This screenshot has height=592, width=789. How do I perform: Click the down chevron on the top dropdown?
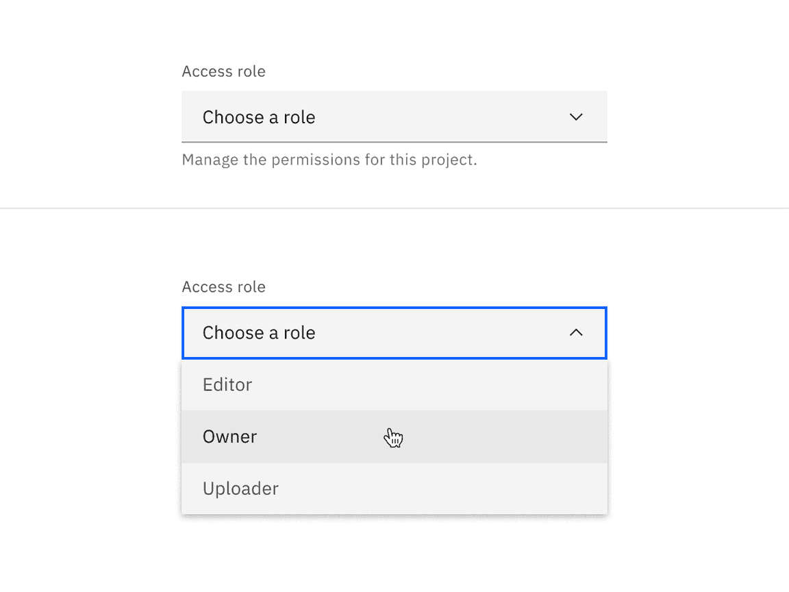click(576, 116)
